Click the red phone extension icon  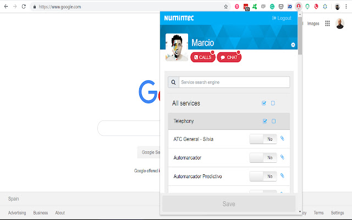pos(316,7)
